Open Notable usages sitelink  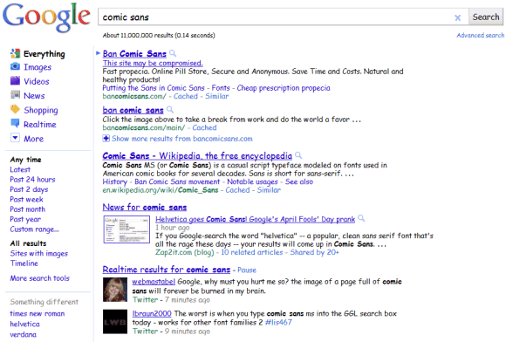pos(252,182)
